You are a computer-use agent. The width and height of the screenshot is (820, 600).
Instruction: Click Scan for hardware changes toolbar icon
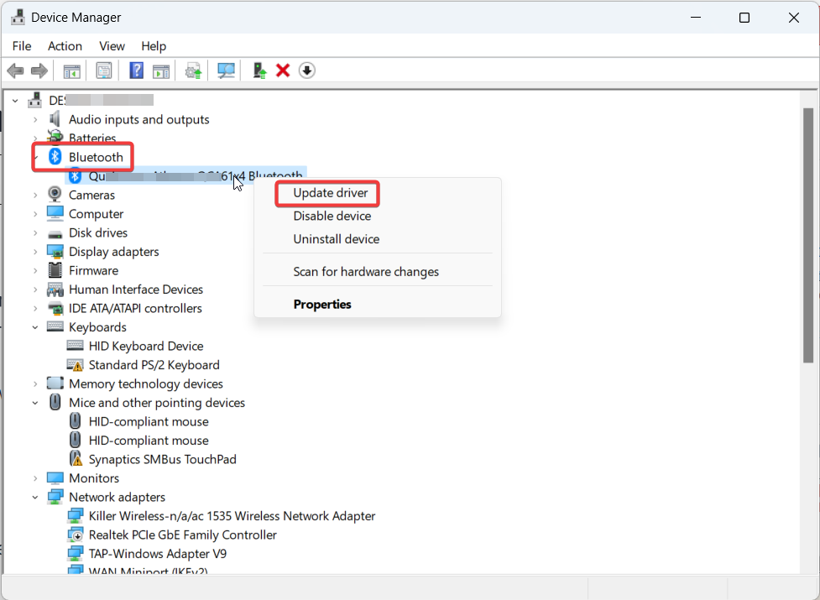click(226, 70)
